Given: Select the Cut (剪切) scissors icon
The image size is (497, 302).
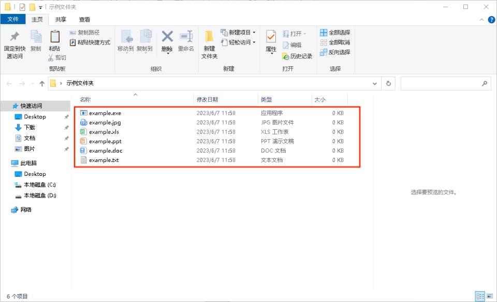Looking at the screenshot, I should tap(51, 58).
